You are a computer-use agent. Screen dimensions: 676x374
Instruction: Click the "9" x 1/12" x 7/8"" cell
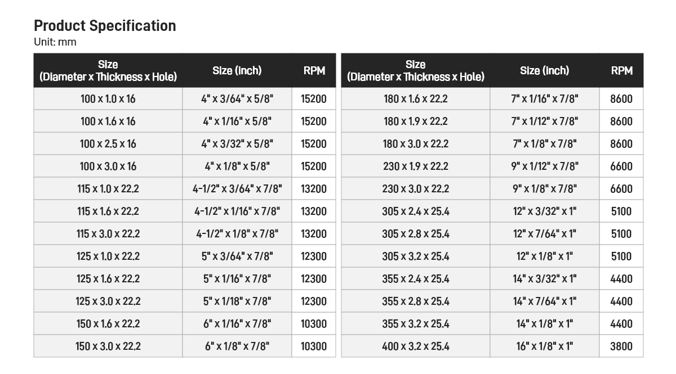[545, 166]
